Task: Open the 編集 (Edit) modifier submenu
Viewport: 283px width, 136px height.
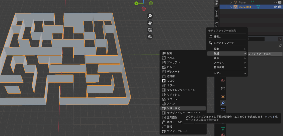Action: click(x=227, y=49)
